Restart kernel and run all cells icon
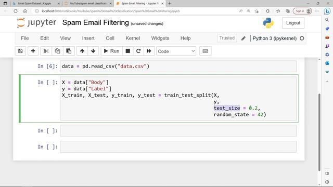This screenshot has height=187, width=333. coord(149,51)
